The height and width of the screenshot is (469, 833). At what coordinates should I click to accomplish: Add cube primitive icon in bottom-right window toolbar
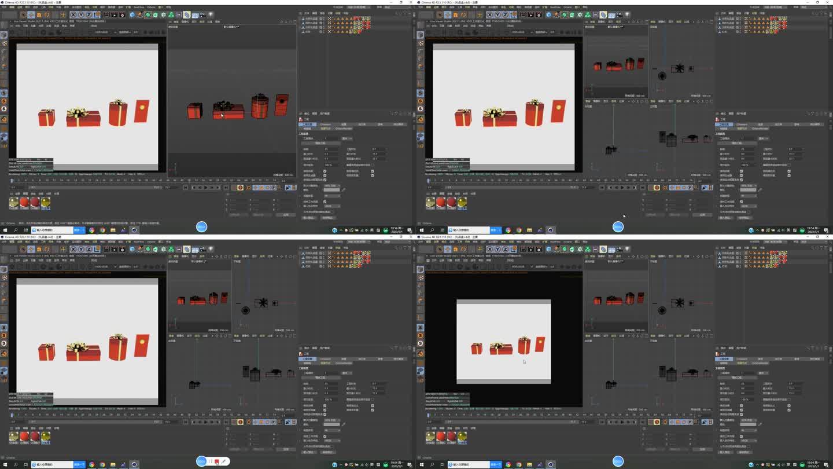[x=548, y=250]
